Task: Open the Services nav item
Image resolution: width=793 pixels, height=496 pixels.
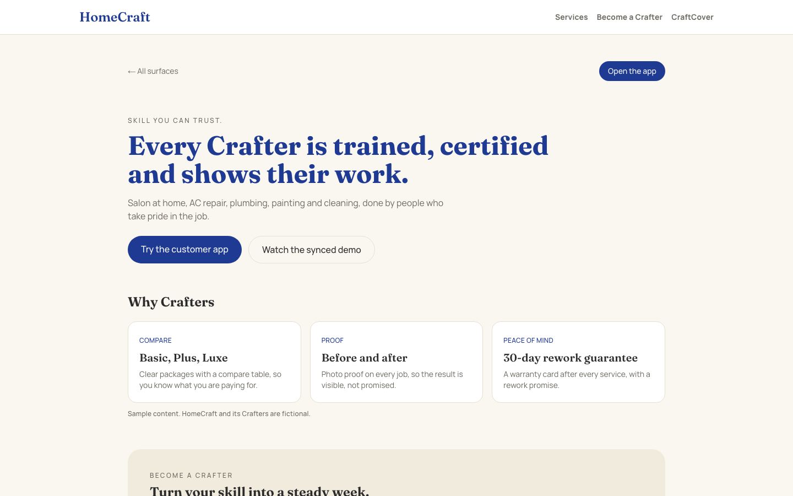Action: [571, 17]
